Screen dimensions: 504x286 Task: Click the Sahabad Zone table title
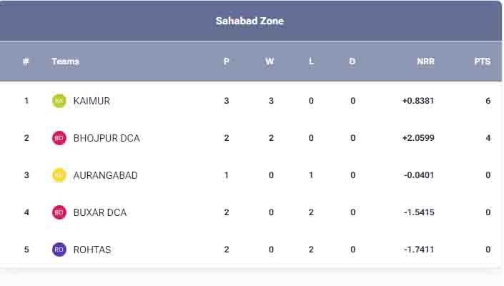tap(249, 21)
